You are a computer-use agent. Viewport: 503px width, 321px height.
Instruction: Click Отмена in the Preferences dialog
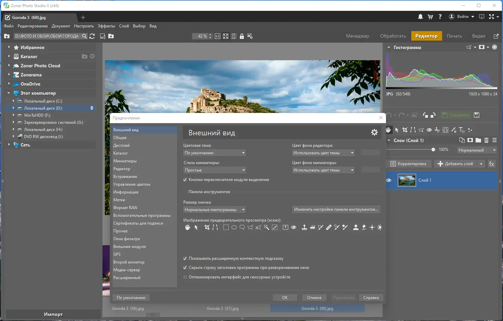[314, 298]
